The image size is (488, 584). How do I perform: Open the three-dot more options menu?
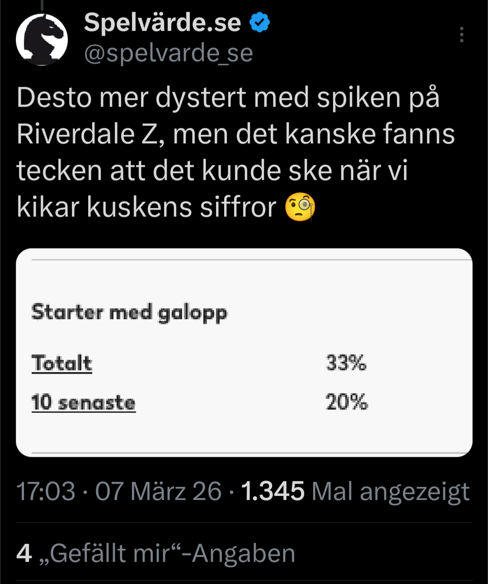point(461,35)
